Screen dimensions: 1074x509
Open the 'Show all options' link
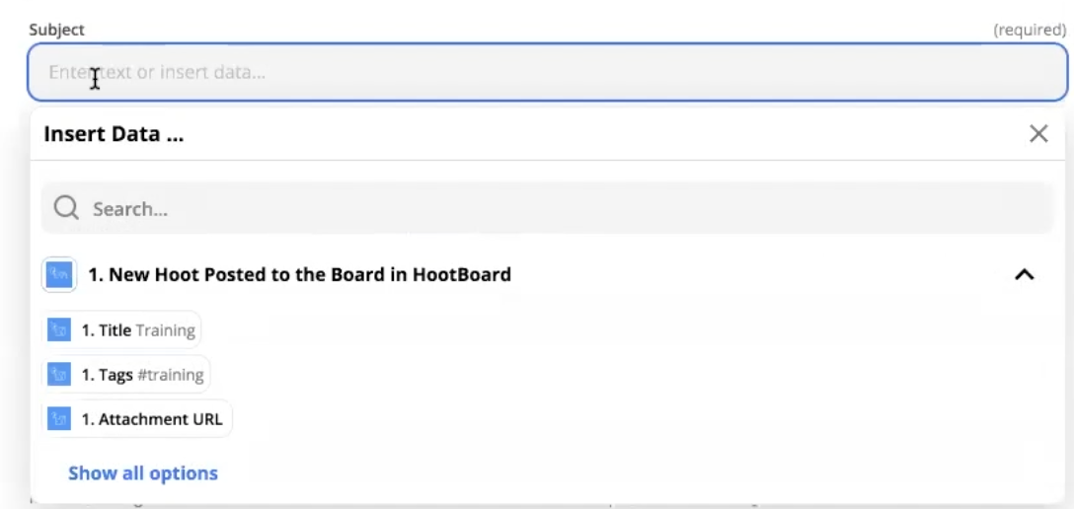[x=143, y=473]
